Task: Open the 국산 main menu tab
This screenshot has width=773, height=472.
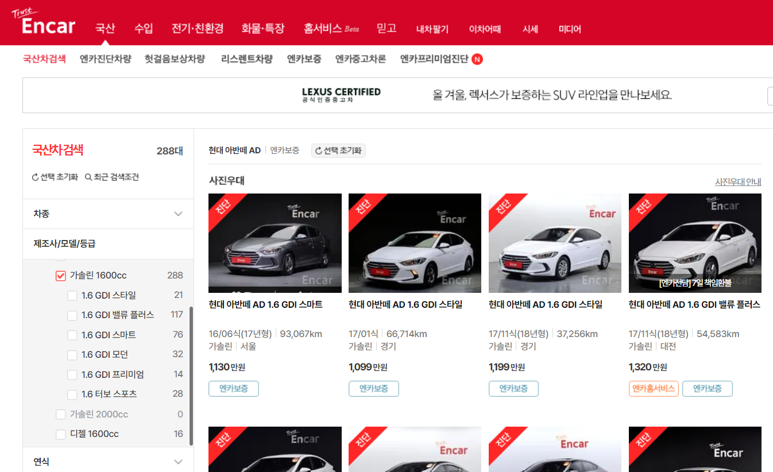Action: coord(105,28)
